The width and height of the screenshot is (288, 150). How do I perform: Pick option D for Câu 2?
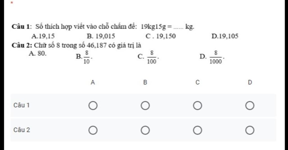coord(250,130)
